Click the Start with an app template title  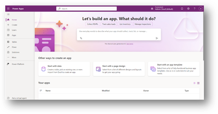point(170,65)
